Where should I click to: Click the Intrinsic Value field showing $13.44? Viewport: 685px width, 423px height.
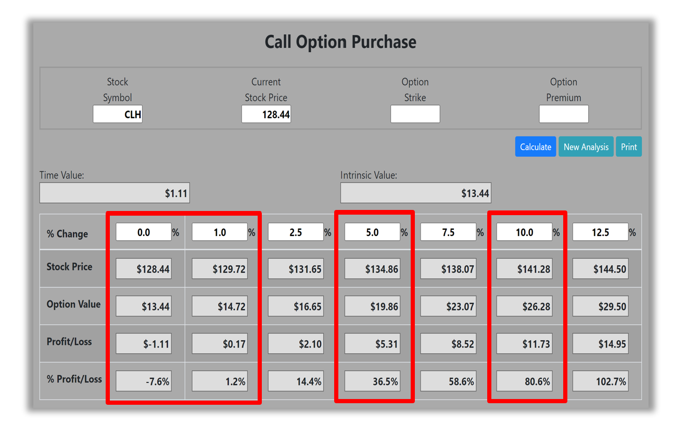click(x=415, y=193)
